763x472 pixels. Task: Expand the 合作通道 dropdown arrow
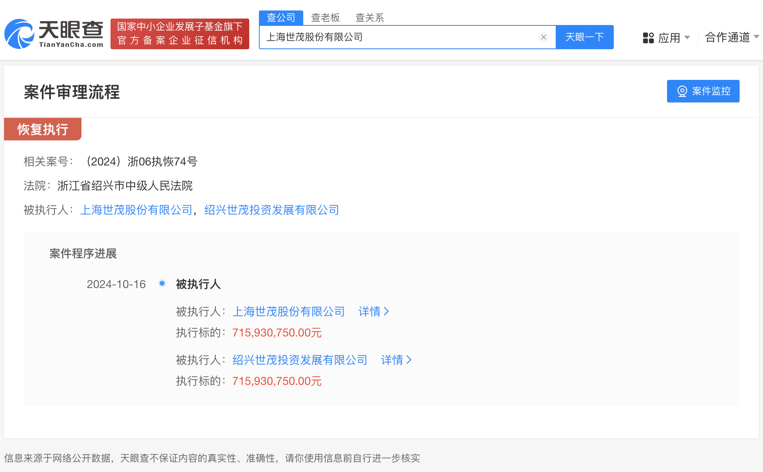757,37
